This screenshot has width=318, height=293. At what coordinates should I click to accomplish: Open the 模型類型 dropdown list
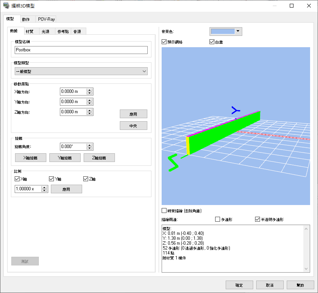pos(81,71)
